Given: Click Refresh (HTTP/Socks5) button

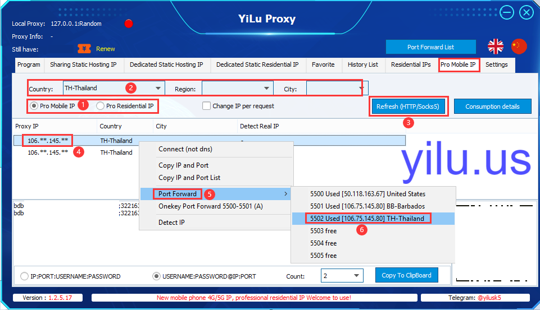Looking at the screenshot, I should [x=408, y=107].
